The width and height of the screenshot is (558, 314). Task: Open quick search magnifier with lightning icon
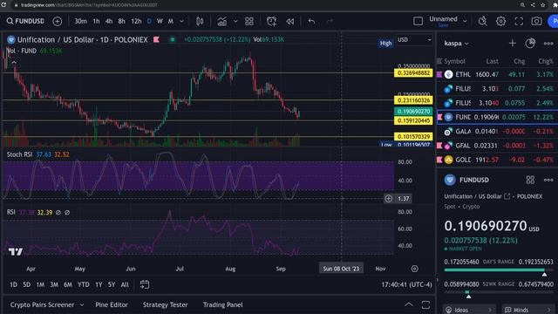(x=482, y=21)
